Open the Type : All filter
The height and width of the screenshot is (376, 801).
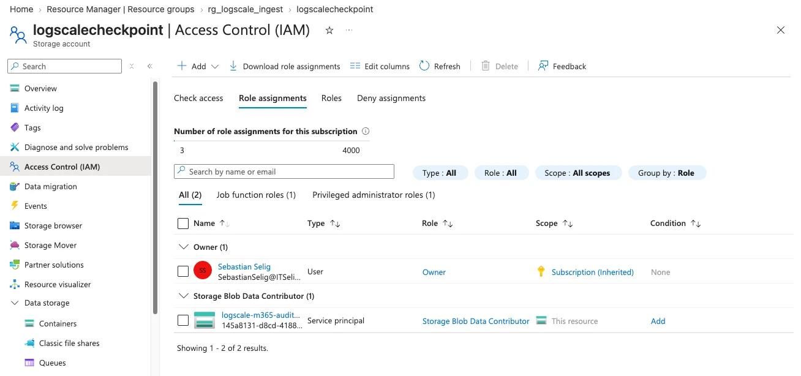tap(440, 173)
